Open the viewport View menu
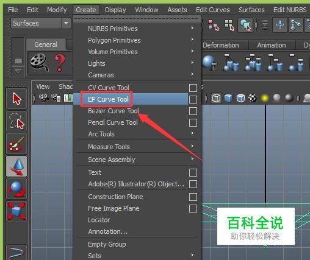Image resolution: width=310 pixels, height=260 pixels. tap(43, 86)
